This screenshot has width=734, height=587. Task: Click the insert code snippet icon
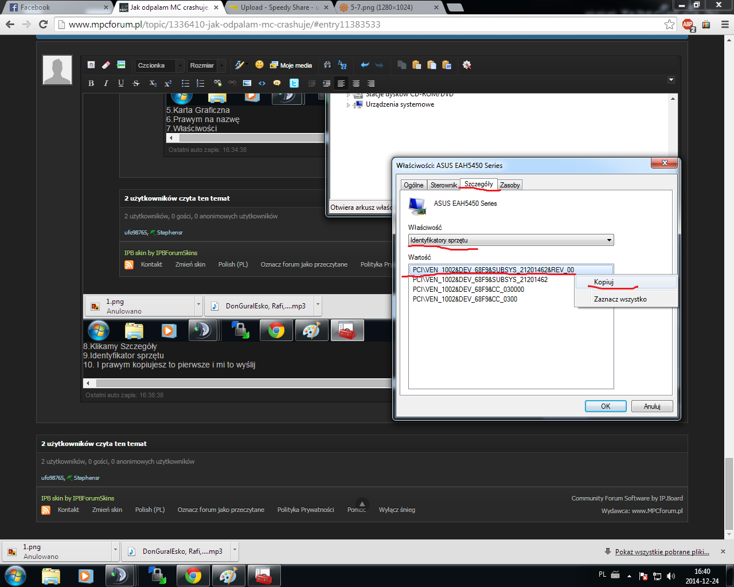tap(262, 83)
